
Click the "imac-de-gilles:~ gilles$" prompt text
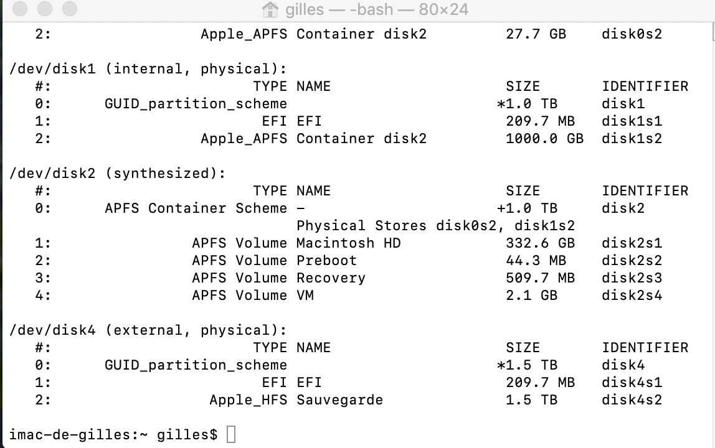[x=113, y=434]
